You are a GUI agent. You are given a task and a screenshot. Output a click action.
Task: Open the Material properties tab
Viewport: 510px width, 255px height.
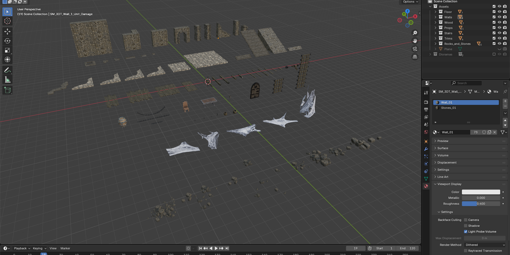tap(426, 186)
